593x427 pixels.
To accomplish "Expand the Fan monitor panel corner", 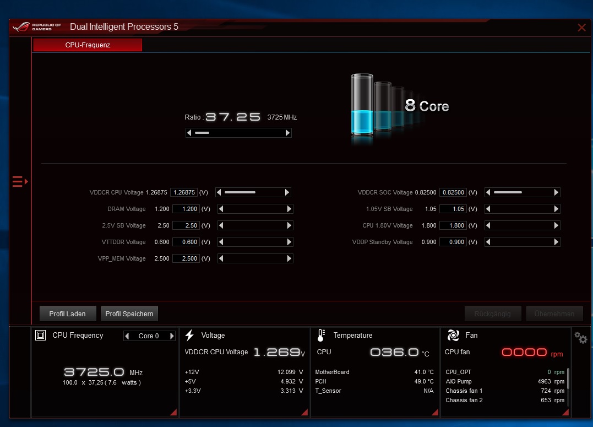I will pos(566,412).
